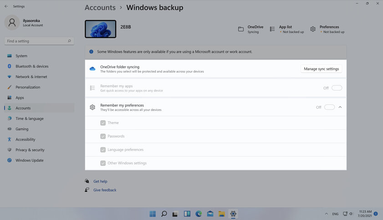Toggle the Language preferences checkbox
The height and width of the screenshot is (220, 383).
[x=103, y=150]
